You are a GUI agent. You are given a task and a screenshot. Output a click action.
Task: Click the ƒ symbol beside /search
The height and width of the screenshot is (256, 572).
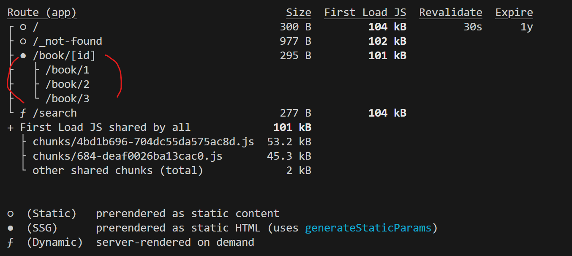tap(23, 113)
